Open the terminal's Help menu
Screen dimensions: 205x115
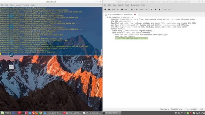(x=33, y=5)
